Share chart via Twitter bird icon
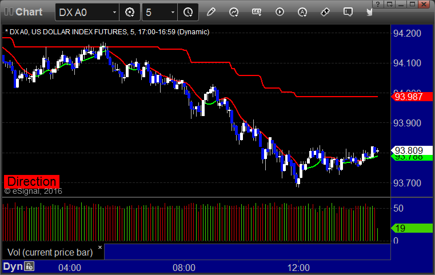This screenshot has width=435, height=275. (x=369, y=12)
